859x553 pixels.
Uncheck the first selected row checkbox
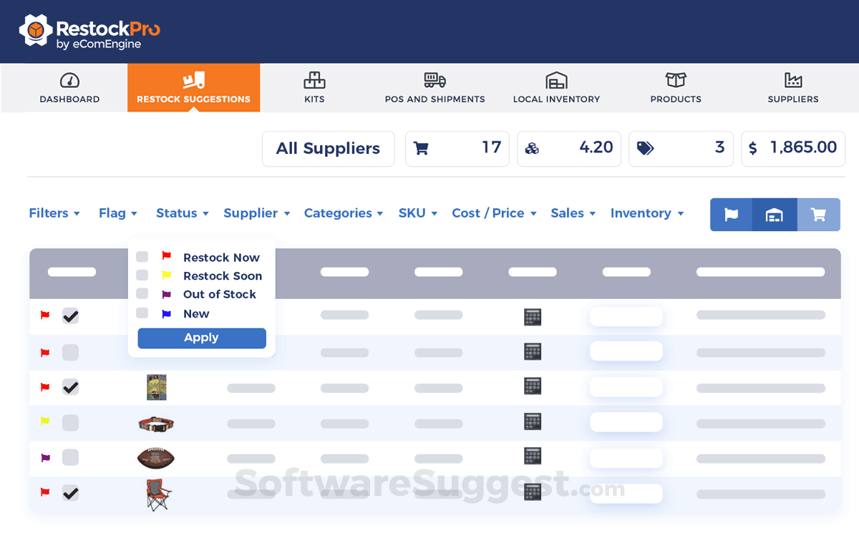coord(70,315)
